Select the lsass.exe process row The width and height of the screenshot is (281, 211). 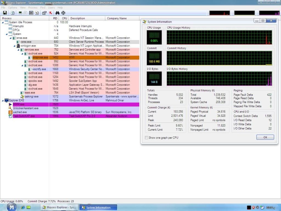(70, 93)
